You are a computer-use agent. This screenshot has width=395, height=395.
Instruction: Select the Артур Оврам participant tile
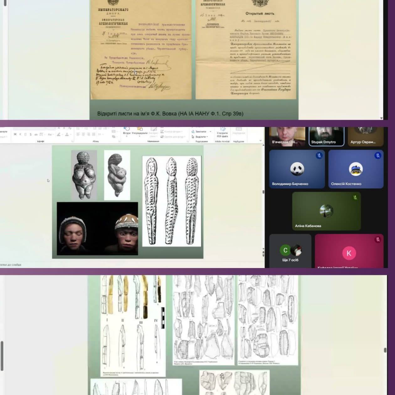[365, 136]
